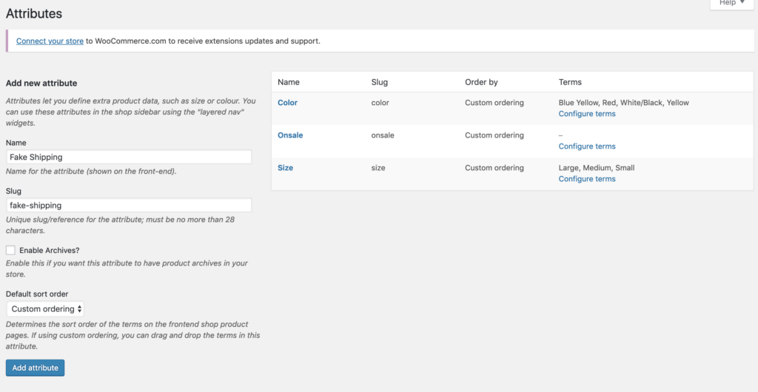Click the Slug field containing 'fake-shipping'
The height and width of the screenshot is (392, 758).
tap(129, 205)
